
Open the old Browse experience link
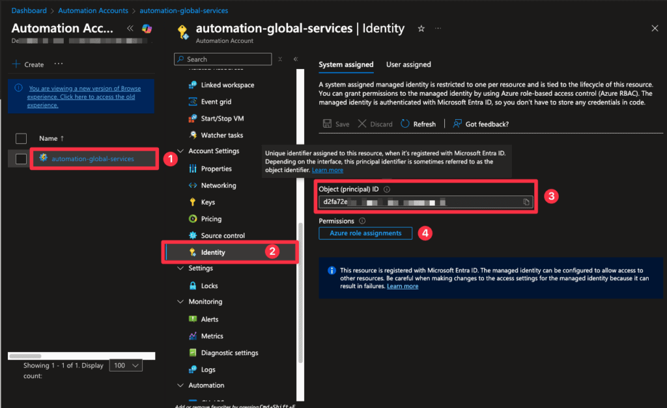click(84, 96)
